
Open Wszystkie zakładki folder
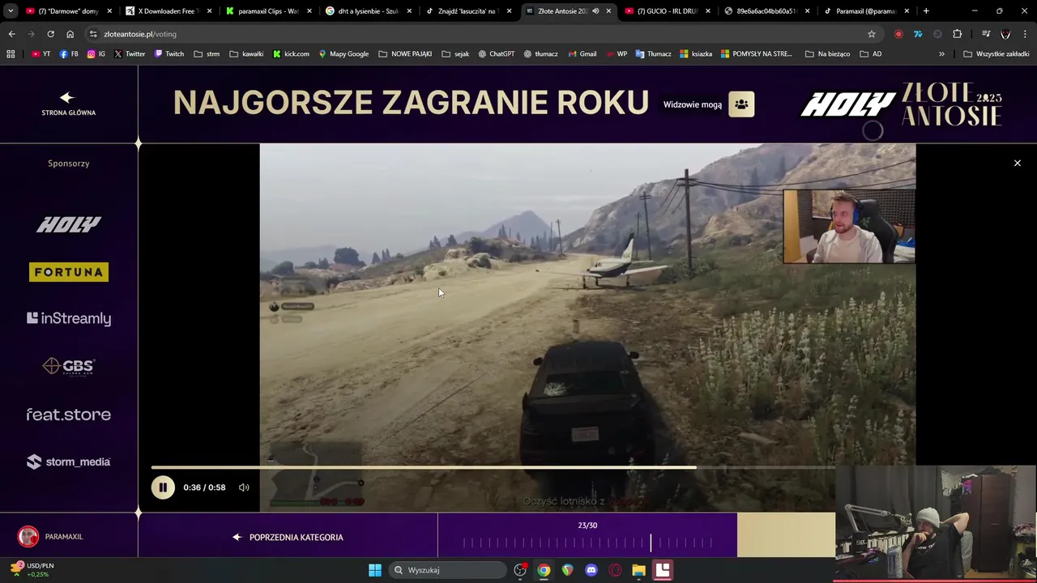click(996, 54)
